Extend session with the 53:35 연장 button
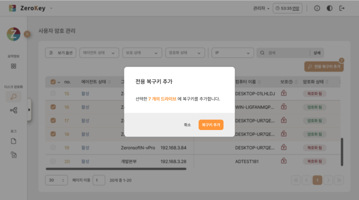Screen dimensions: 359x200 pos(287,8)
